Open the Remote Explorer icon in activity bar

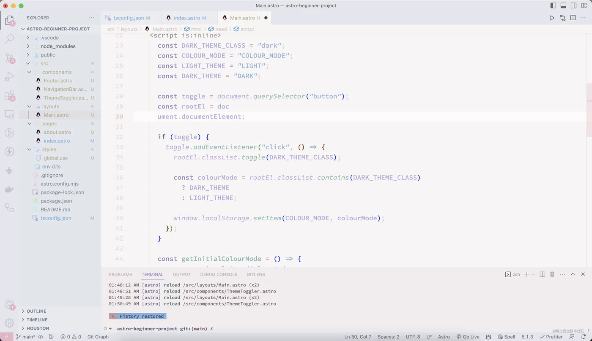9,114
